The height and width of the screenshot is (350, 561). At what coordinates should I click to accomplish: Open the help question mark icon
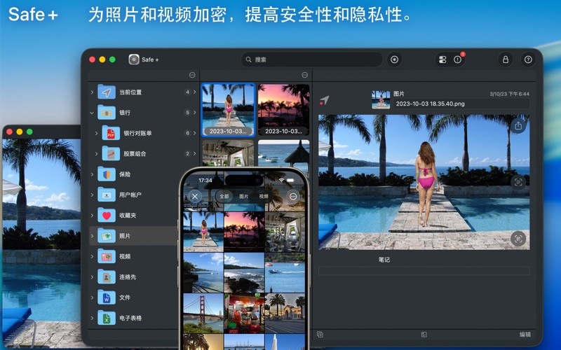[x=528, y=59]
